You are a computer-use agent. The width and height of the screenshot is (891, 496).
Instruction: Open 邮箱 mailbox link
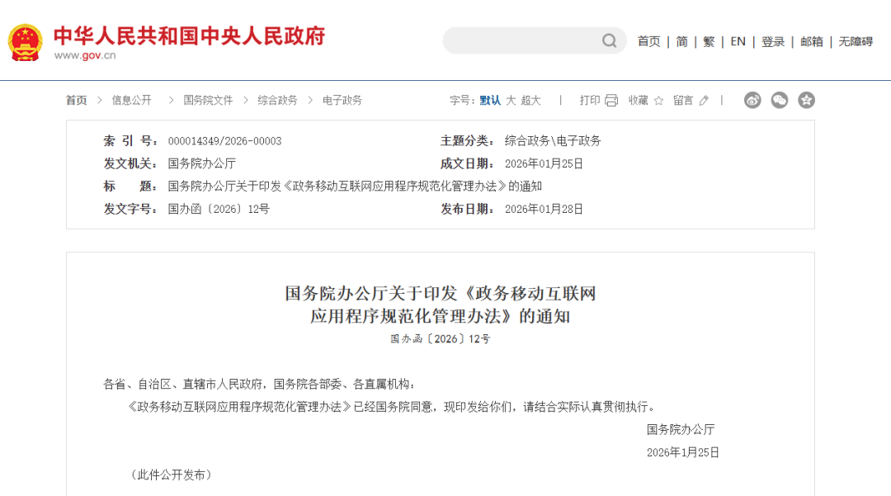click(812, 41)
